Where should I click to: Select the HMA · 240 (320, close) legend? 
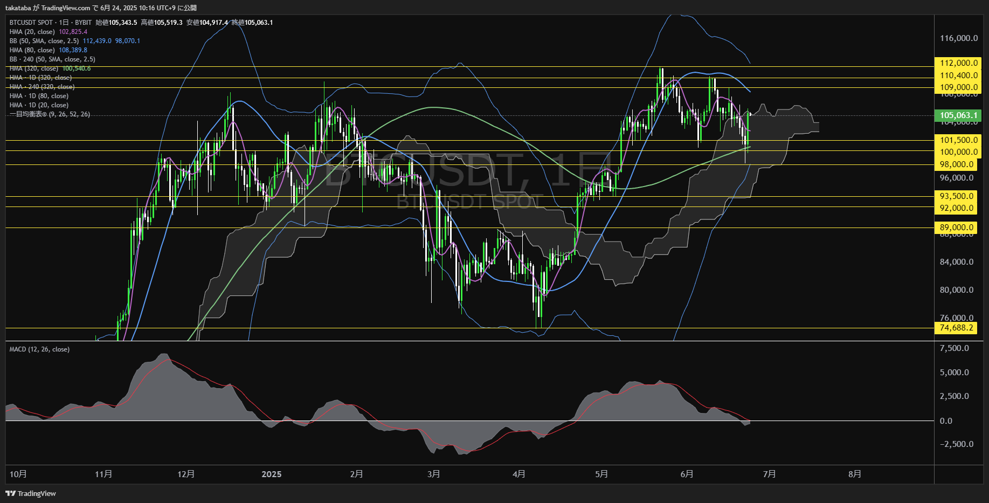pos(42,87)
